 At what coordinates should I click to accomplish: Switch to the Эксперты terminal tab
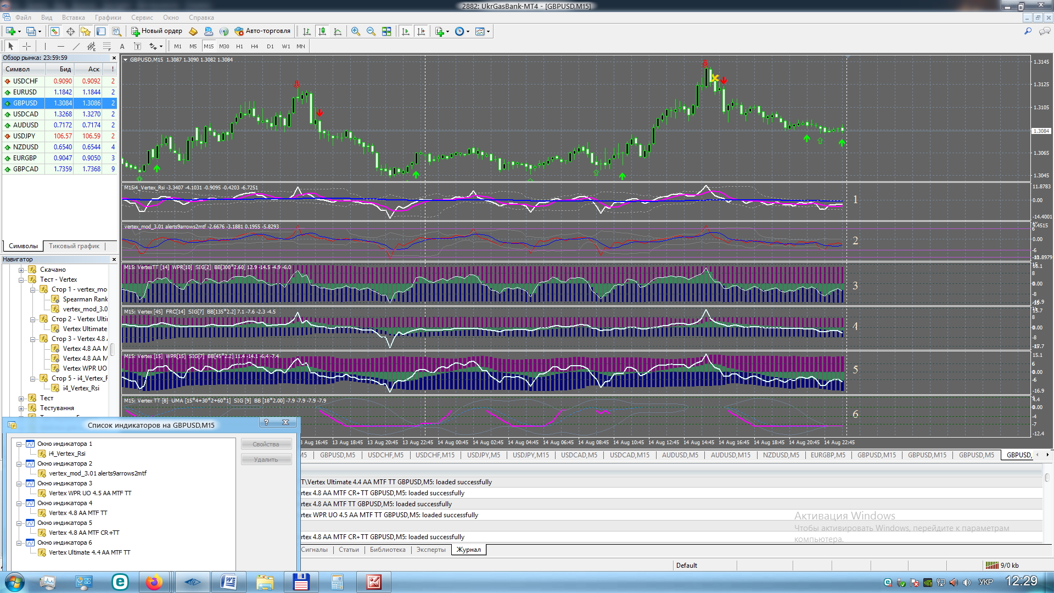pos(431,550)
